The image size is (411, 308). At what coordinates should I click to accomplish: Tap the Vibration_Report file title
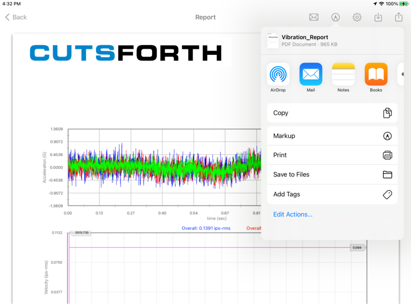coord(305,37)
